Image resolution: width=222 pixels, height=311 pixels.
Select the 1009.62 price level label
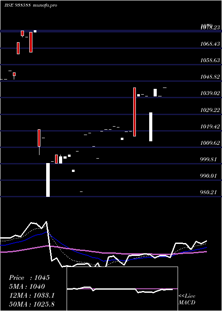[x=210, y=143]
